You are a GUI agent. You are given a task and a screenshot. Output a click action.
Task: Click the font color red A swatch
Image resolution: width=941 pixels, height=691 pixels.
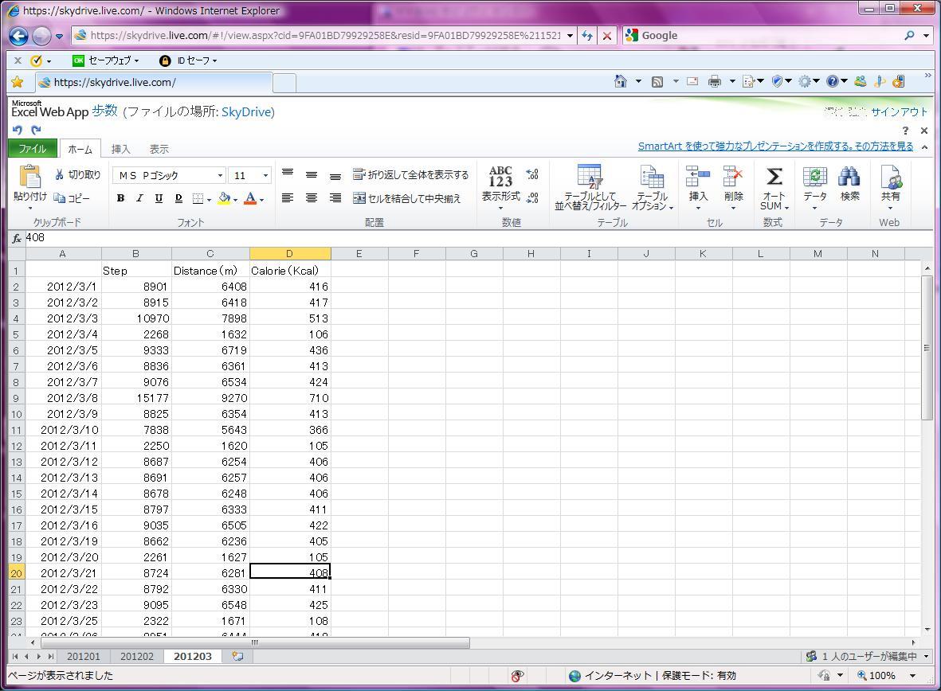pyautogui.click(x=250, y=198)
